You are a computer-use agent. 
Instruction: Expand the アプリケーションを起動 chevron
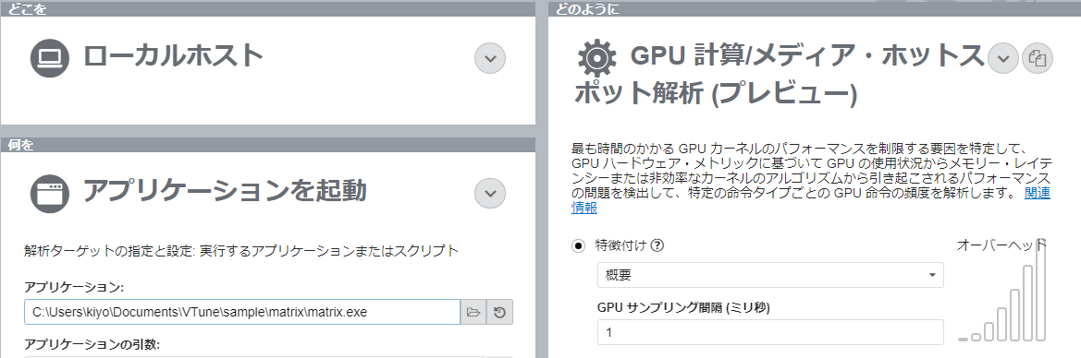490,194
